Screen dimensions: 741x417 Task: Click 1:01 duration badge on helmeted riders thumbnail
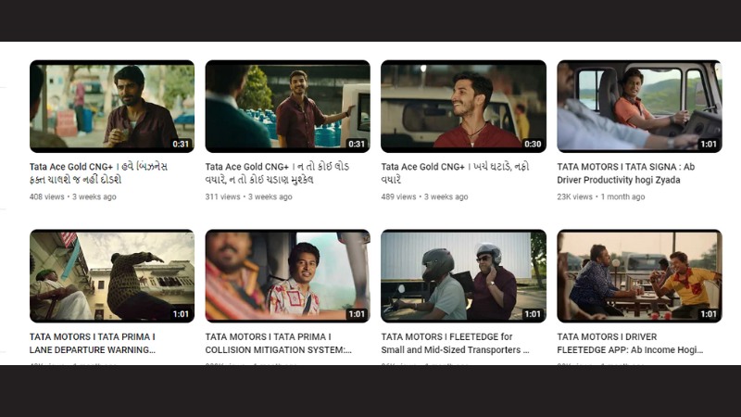tap(533, 314)
